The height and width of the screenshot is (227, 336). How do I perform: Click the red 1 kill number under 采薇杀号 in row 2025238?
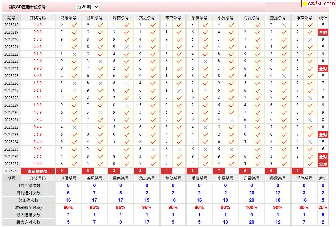click(x=193, y=171)
